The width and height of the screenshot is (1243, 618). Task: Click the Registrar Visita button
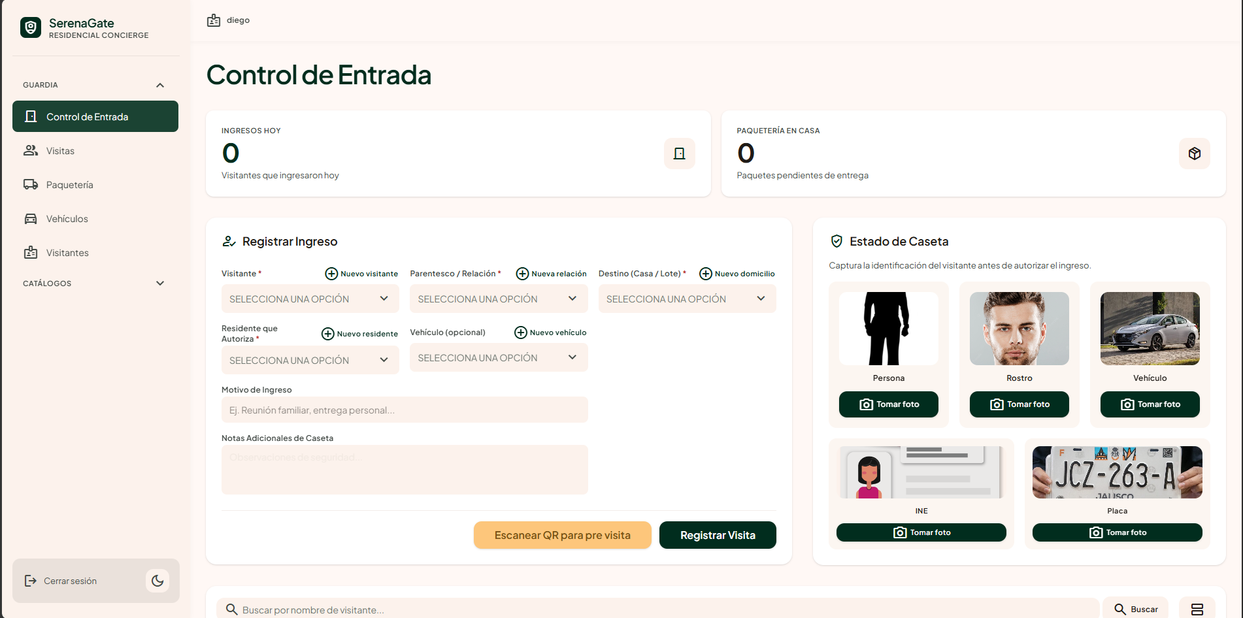pyautogui.click(x=718, y=535)
